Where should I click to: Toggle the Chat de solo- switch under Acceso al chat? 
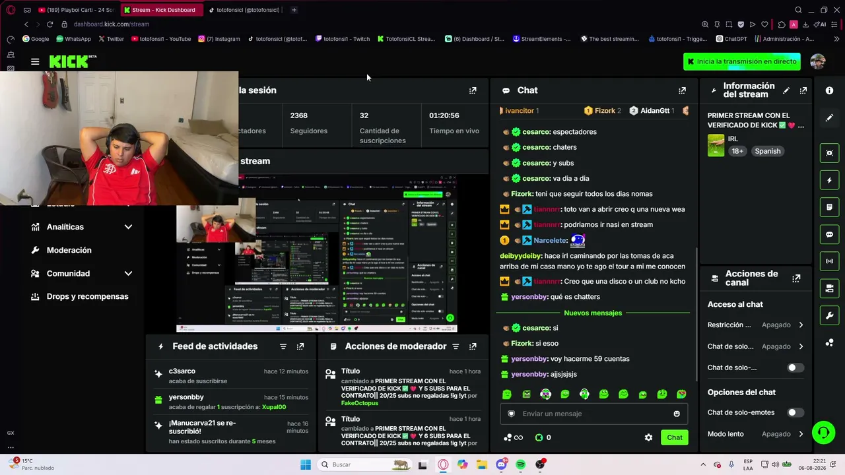tap(795, 367)
